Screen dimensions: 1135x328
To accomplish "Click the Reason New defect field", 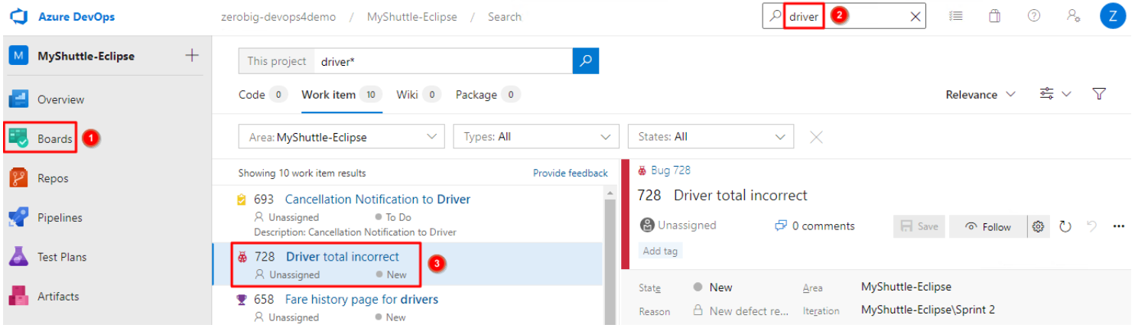I will [740, 311].
